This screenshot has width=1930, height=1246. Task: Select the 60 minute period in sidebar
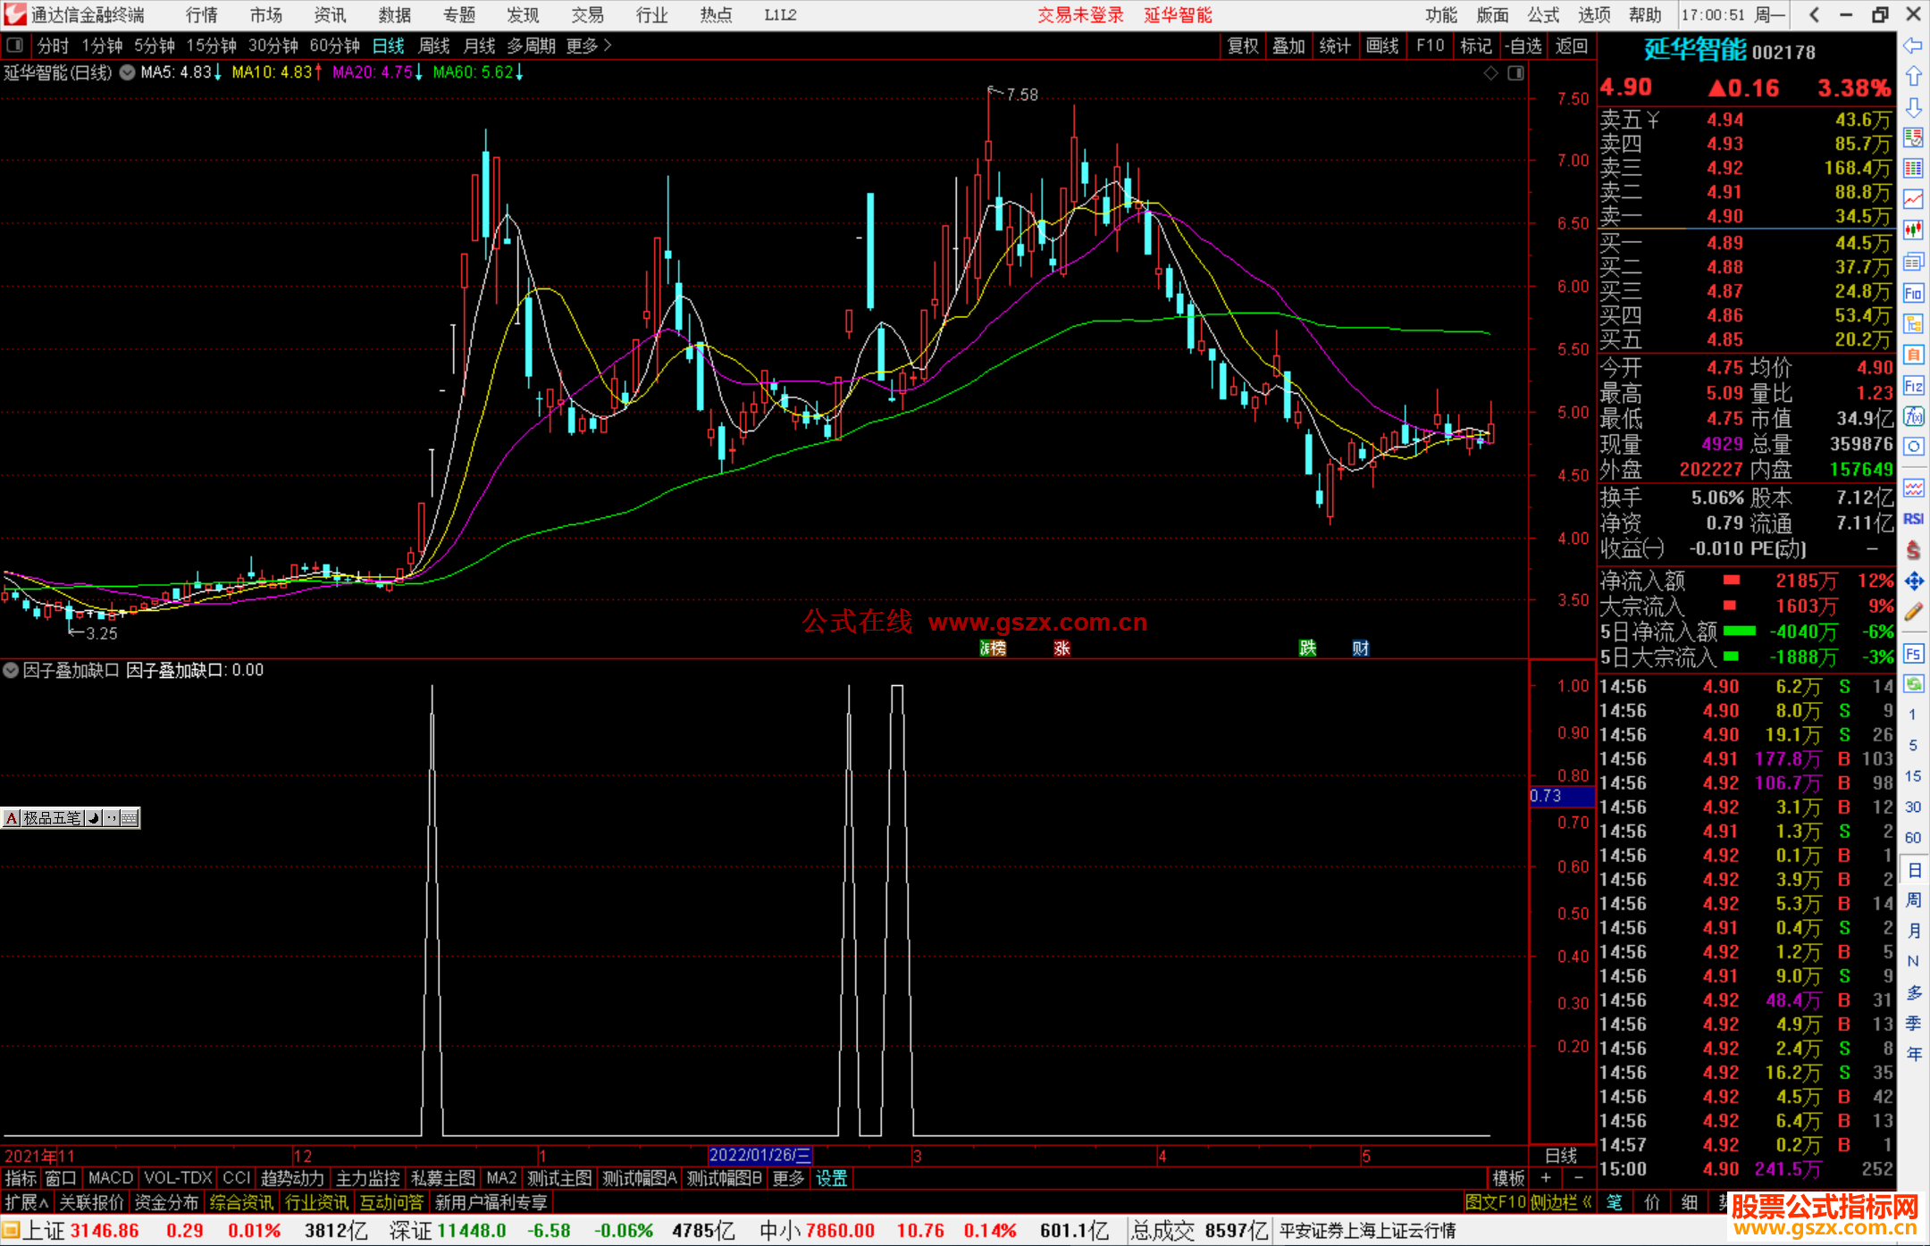click(1912, 838)
